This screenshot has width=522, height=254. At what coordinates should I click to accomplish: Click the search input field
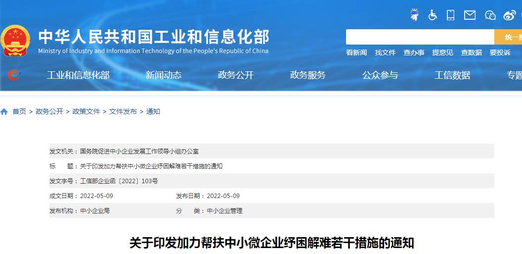coord(420,37)
